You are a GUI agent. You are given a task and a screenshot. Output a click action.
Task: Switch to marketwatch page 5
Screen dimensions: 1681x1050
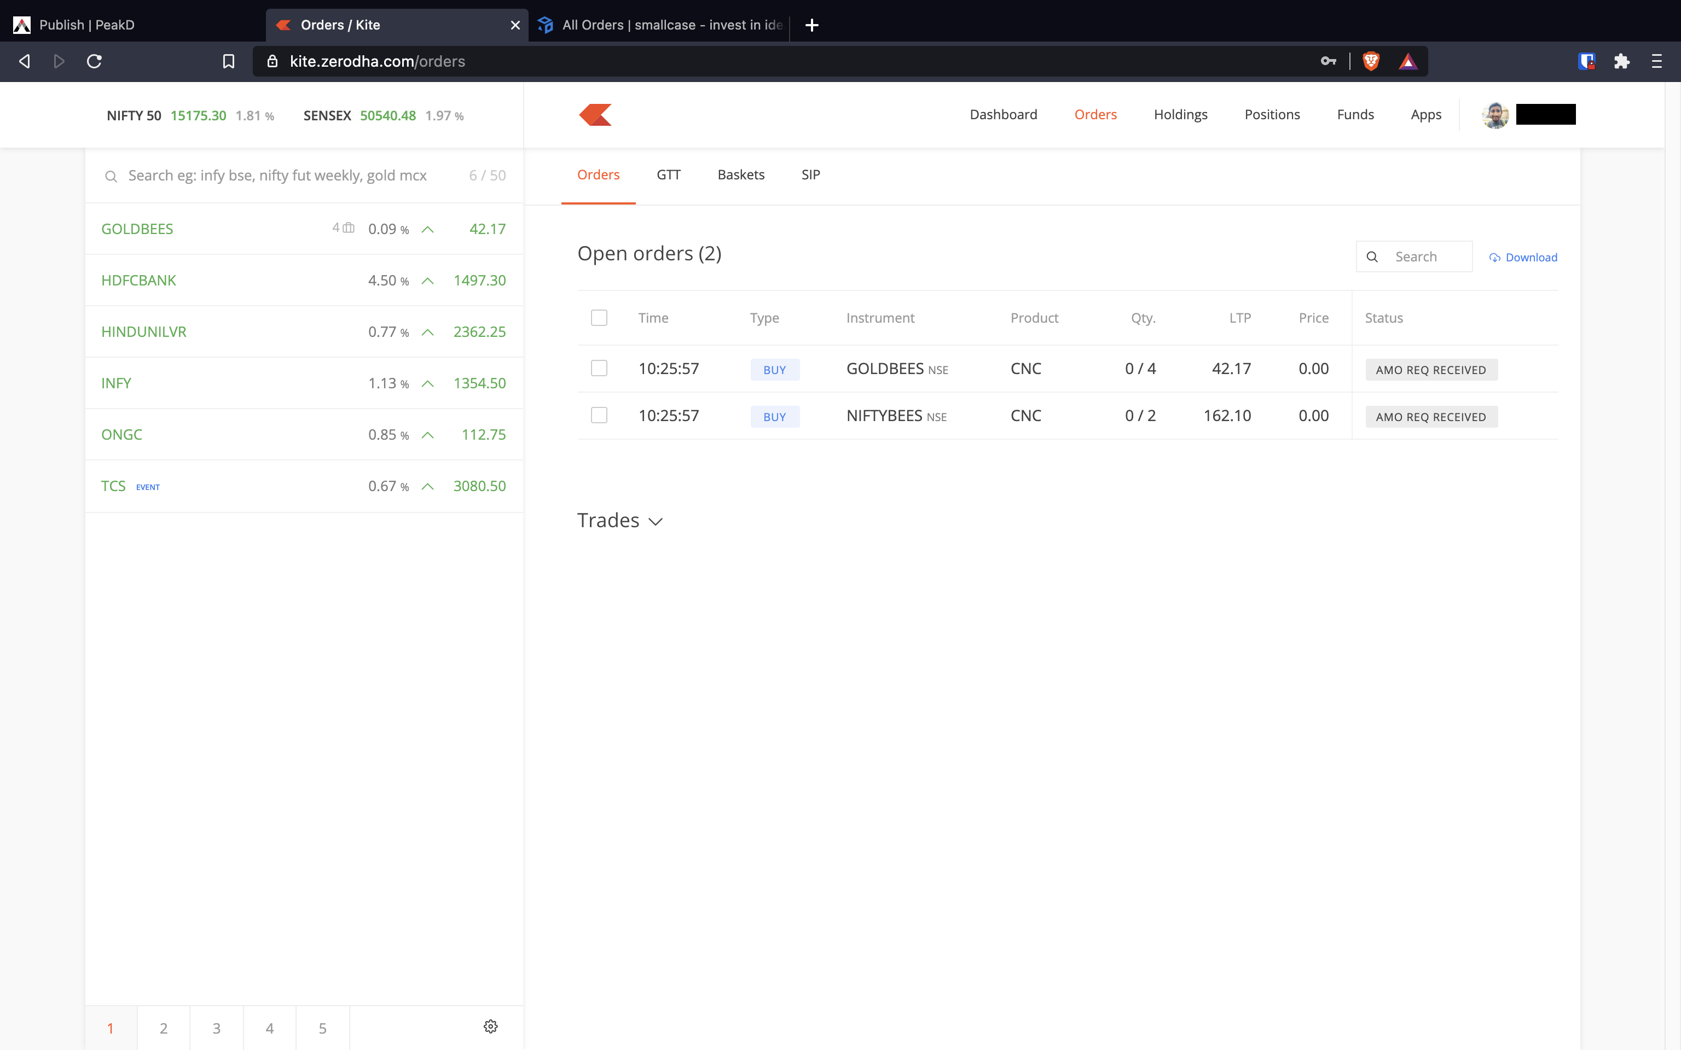tap(322, 1028)
